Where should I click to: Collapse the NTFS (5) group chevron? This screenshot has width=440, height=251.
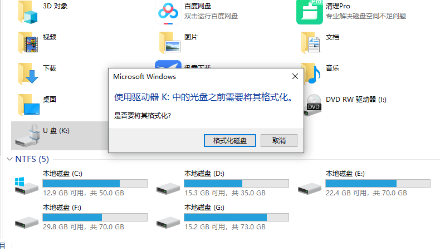tap(9, 159)
